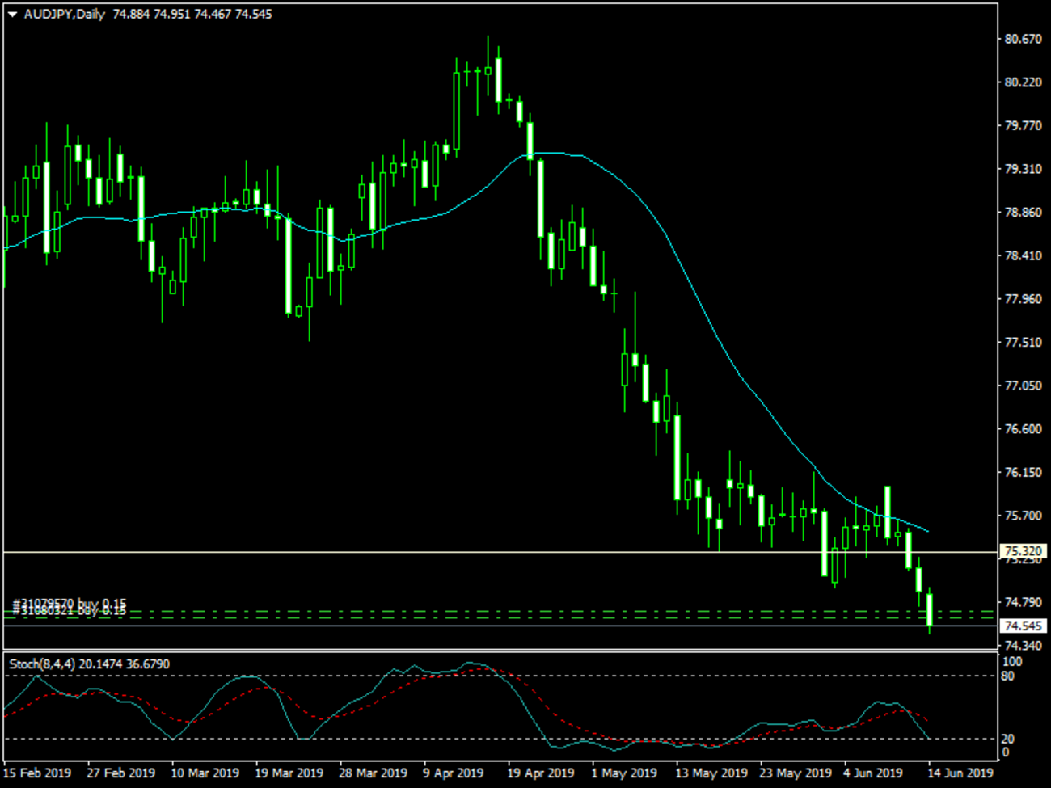Click the 74.790 price axis label
Screen dimensions: 1051x788
1023,602
